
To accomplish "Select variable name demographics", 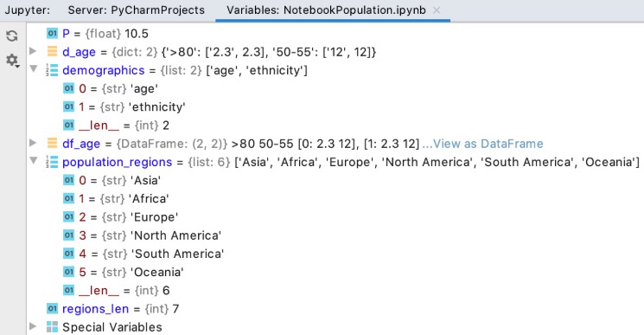I will (104, 70).
